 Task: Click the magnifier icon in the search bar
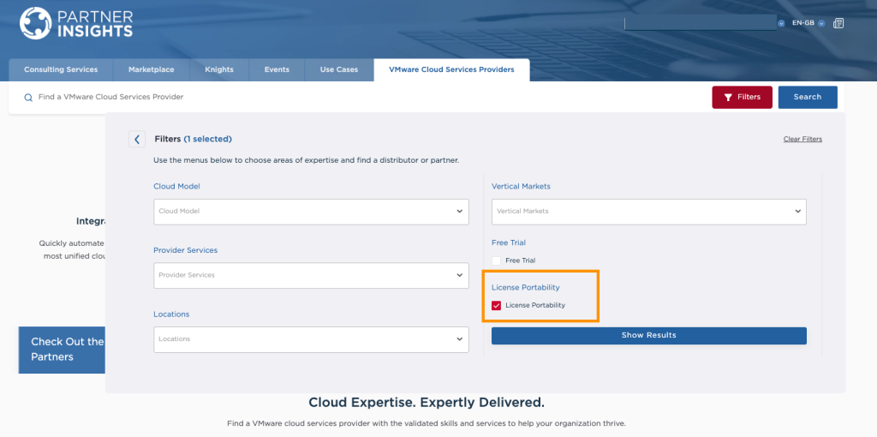coord(28,98)
